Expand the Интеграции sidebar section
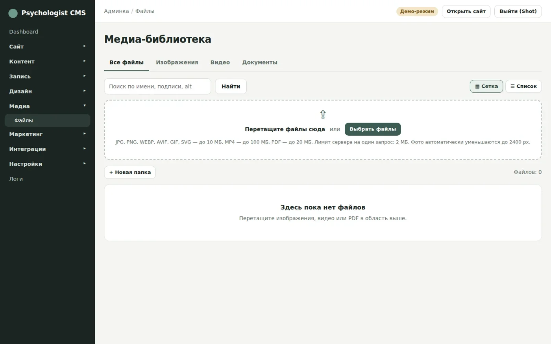The image size is (551, 344). pos(47,149)
